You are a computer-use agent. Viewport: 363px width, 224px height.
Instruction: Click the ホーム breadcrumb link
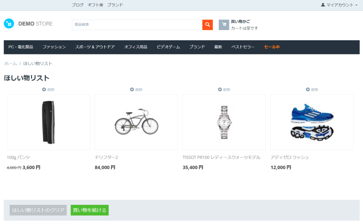pos(11,63)
